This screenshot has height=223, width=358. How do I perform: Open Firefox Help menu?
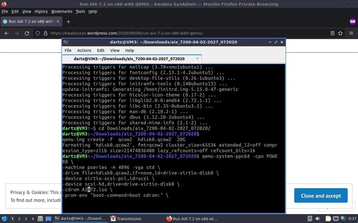[93, 11]
